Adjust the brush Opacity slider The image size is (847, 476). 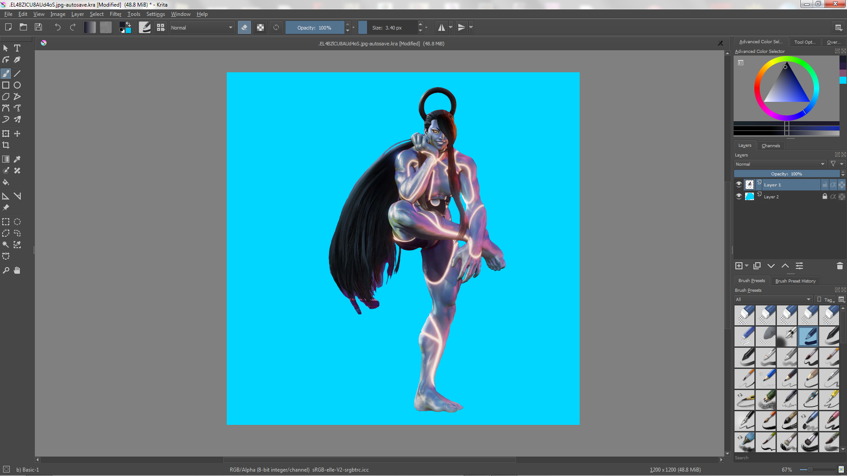point(314,27)
